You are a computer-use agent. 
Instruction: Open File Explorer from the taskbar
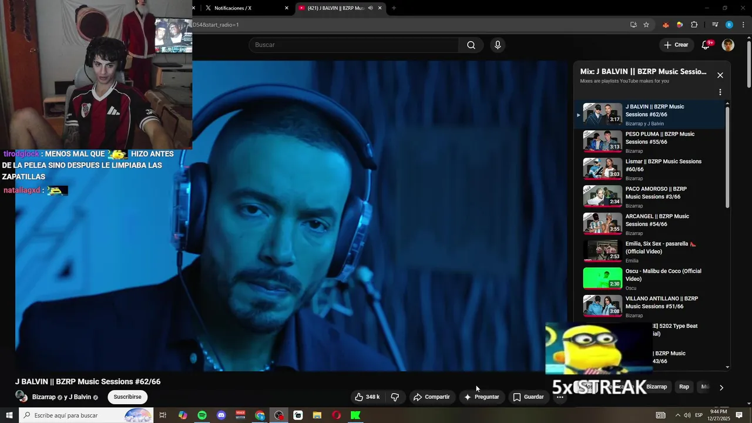pyautogui.click(x=317, y=415)
